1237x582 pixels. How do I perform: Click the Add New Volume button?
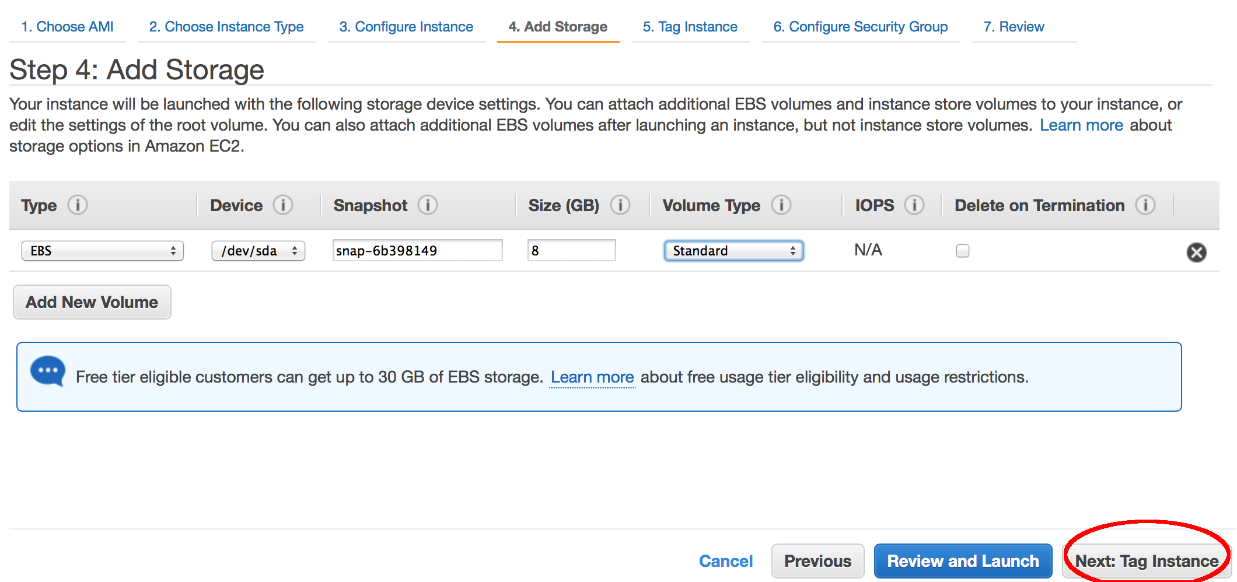92,302
